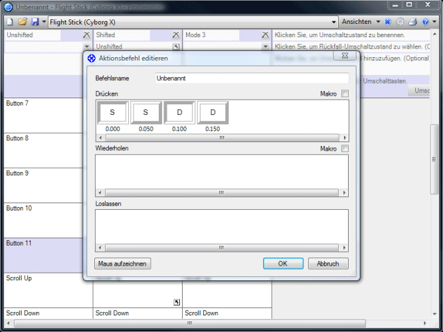Click the Scroll Down cell in Shifted column

pos(137,313)
